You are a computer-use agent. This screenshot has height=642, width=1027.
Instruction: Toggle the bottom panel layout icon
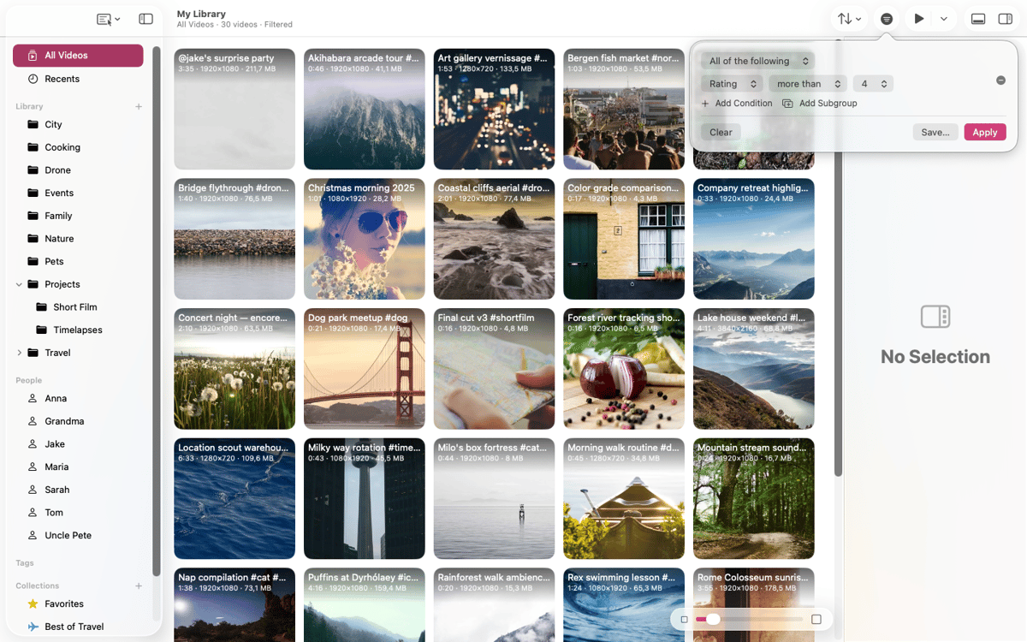[x=978, y=19]
